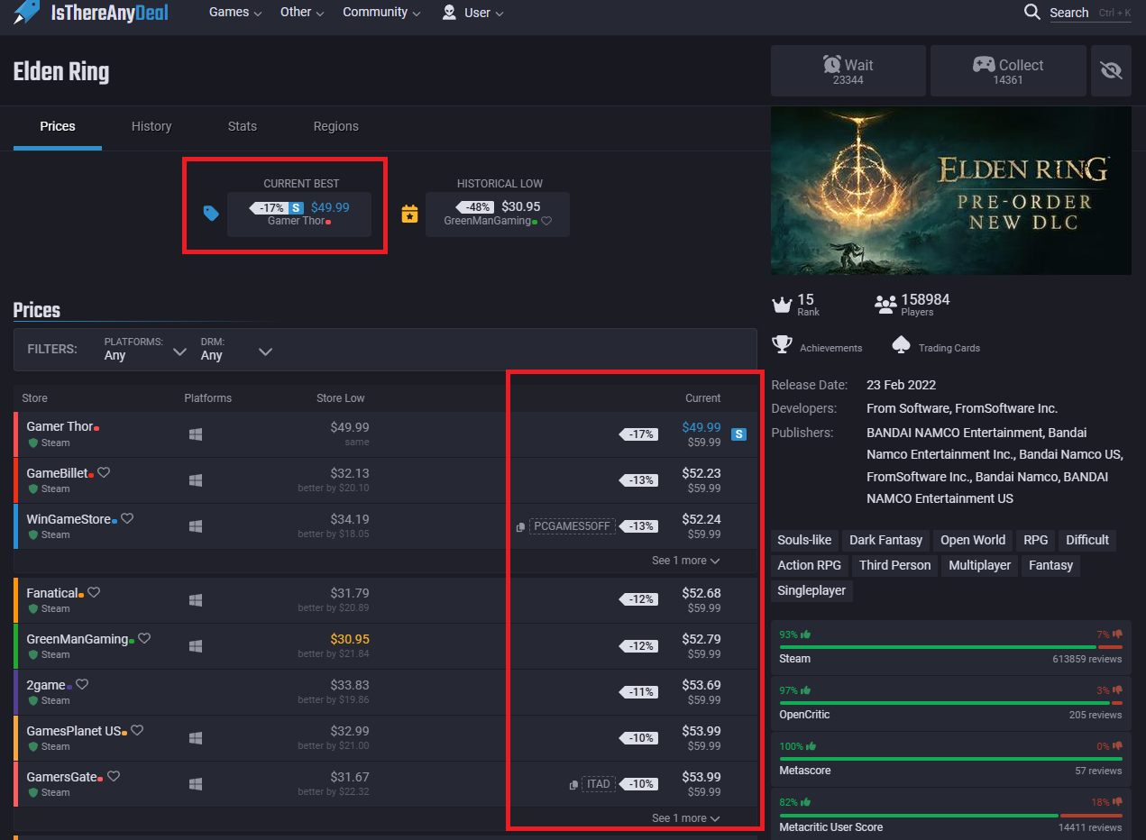Switch to the Prices tab

pyautogui.click(x=58, y=126)
